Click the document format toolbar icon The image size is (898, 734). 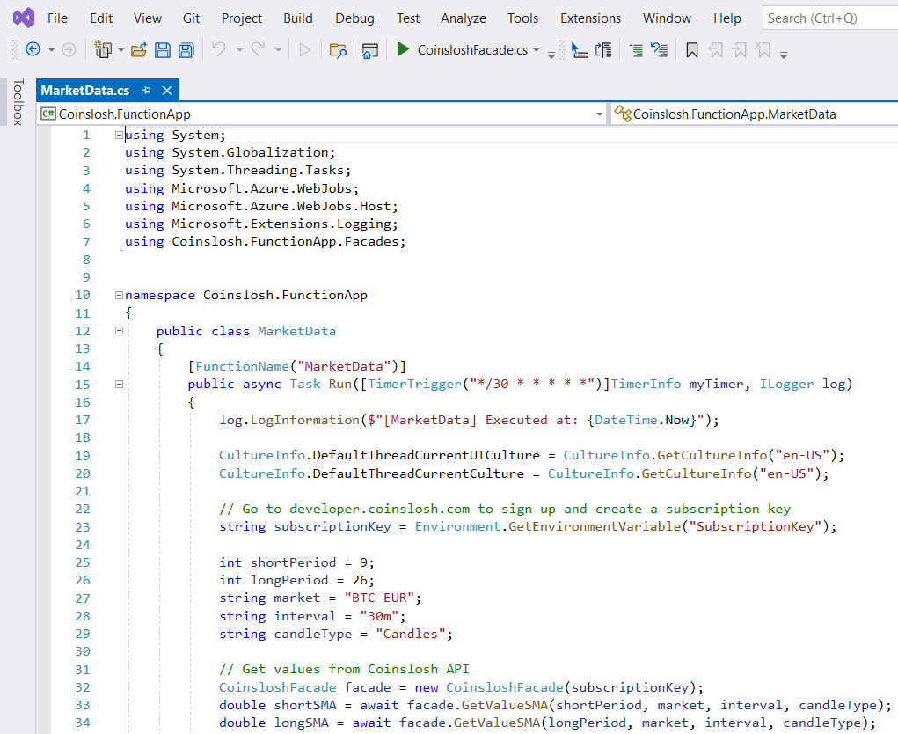point(603,50)
